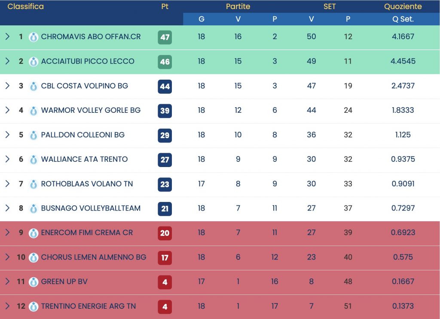This screenshot has width=440, height=319.
Task: Click the ENERCOM FIMI CREMA CR team icon
Action: click(33, 233)
